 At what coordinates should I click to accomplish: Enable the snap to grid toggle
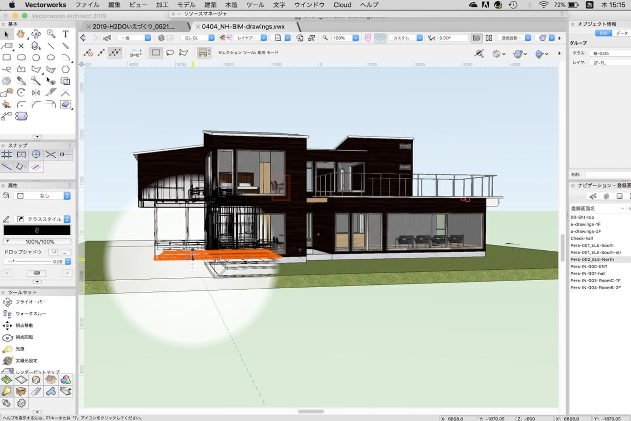[7, 154]
